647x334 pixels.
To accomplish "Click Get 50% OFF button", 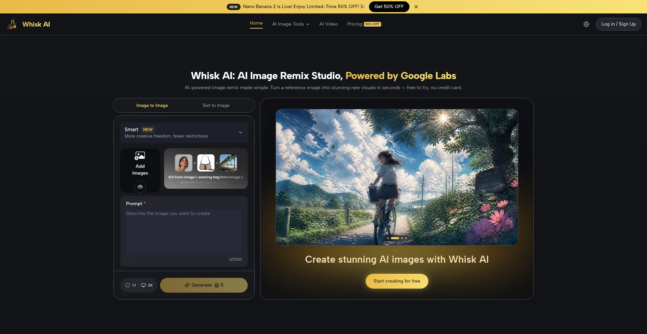I will click(389, 7).
